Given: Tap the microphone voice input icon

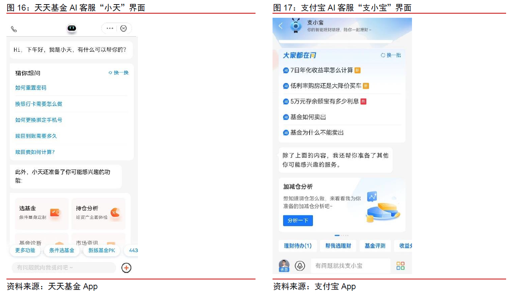Looking at the screenshot, I should click(300, 266).
